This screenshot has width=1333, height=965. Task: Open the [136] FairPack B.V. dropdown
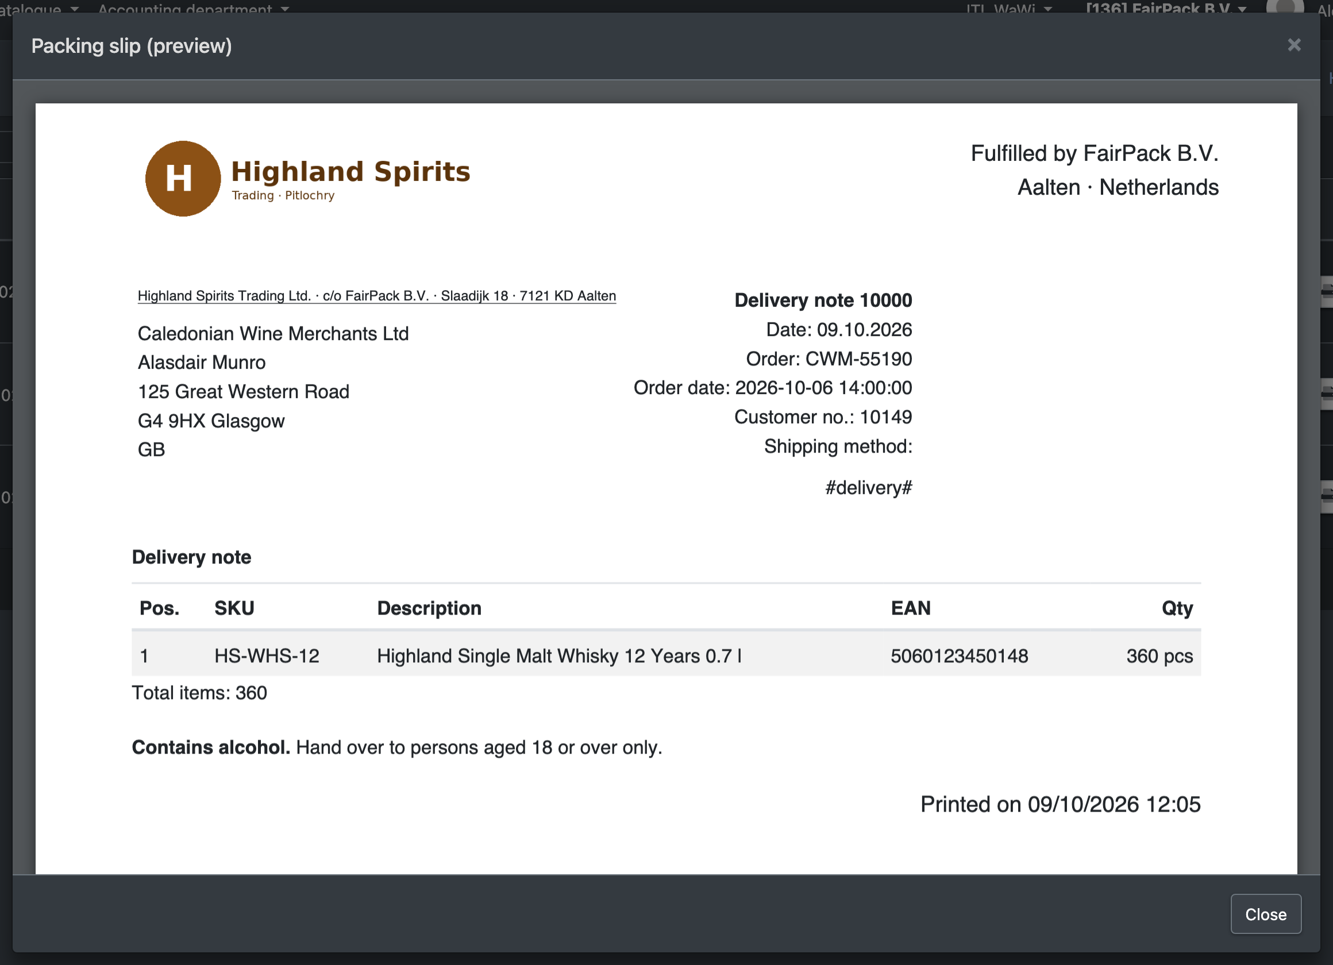(x=1166, y=8)
